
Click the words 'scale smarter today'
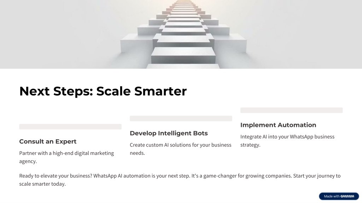pos(42,184)
